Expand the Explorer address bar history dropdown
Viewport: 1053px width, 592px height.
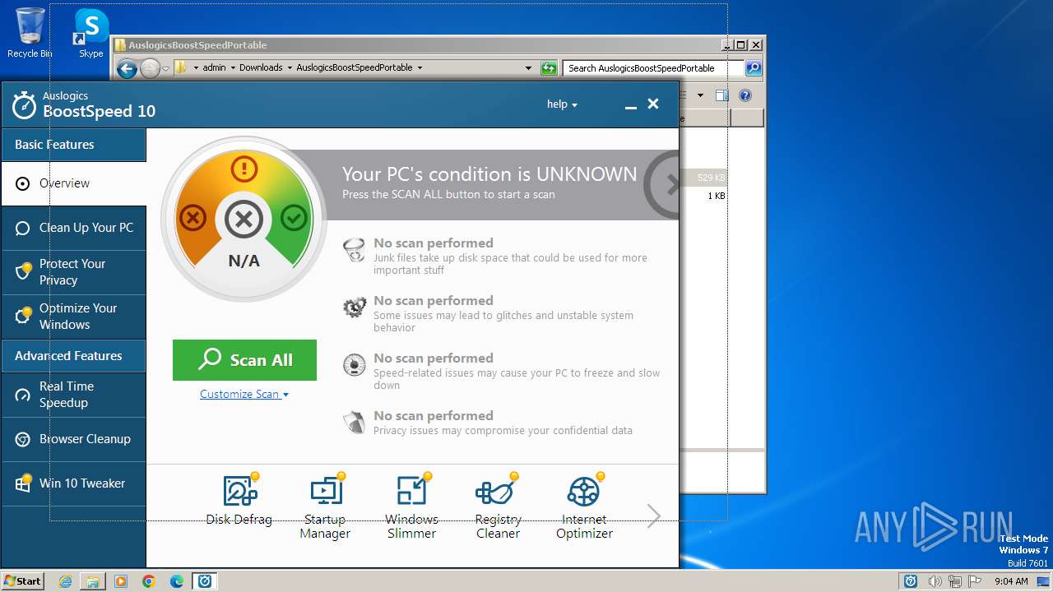(x=528, y=68)
